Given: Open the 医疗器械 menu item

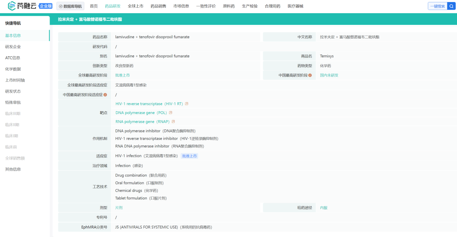Looking at the screenshot, I should pos(295,6).
